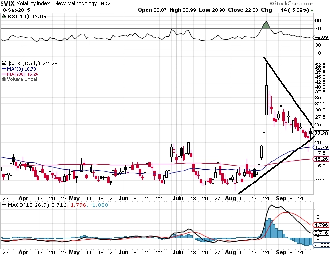Click the green up arrow after Chg
The height and width of the screenshot is (258, 330).
(x=312, y=10)
